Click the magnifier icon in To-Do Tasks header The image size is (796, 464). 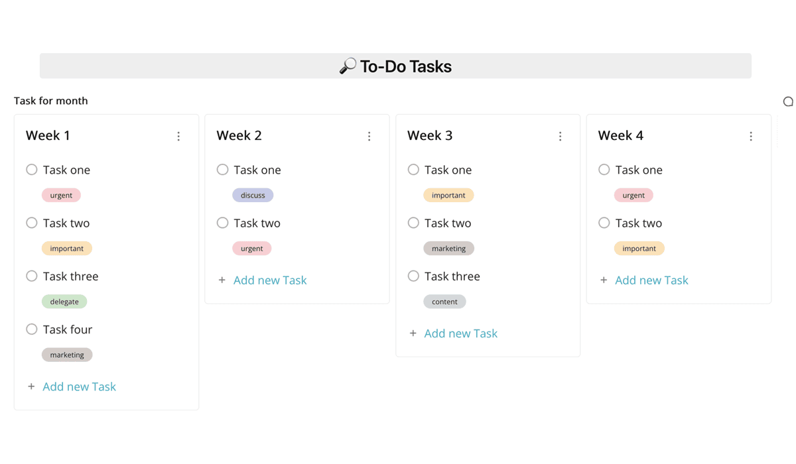click(x=348, y=66)
